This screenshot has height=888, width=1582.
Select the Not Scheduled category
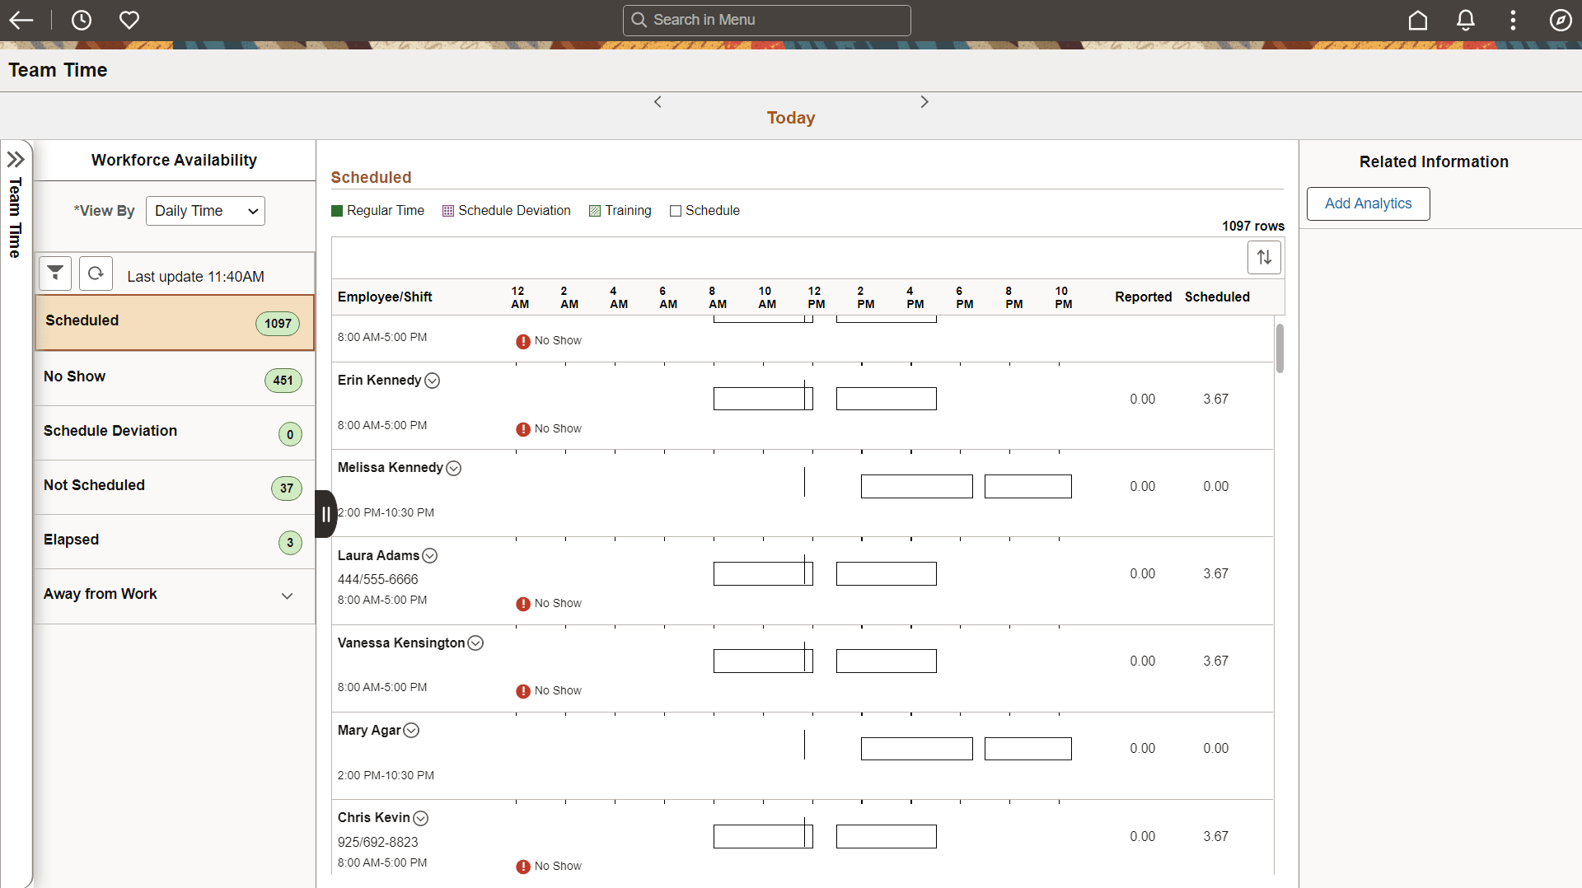175,487
